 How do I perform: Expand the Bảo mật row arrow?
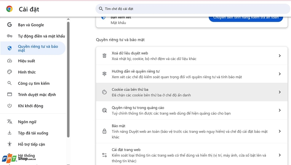tap(279, 131)
